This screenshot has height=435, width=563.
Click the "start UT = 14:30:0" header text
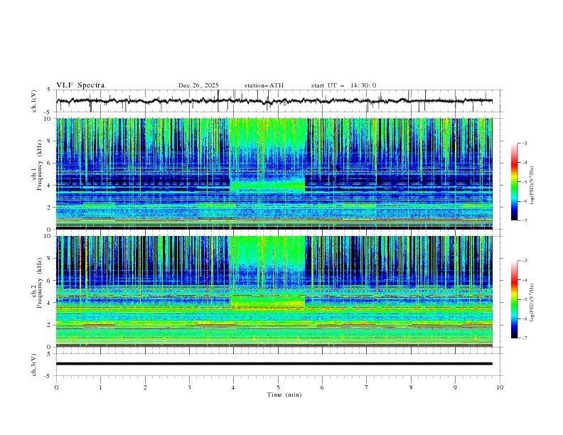pyautogui.click(x=343, y=85)
